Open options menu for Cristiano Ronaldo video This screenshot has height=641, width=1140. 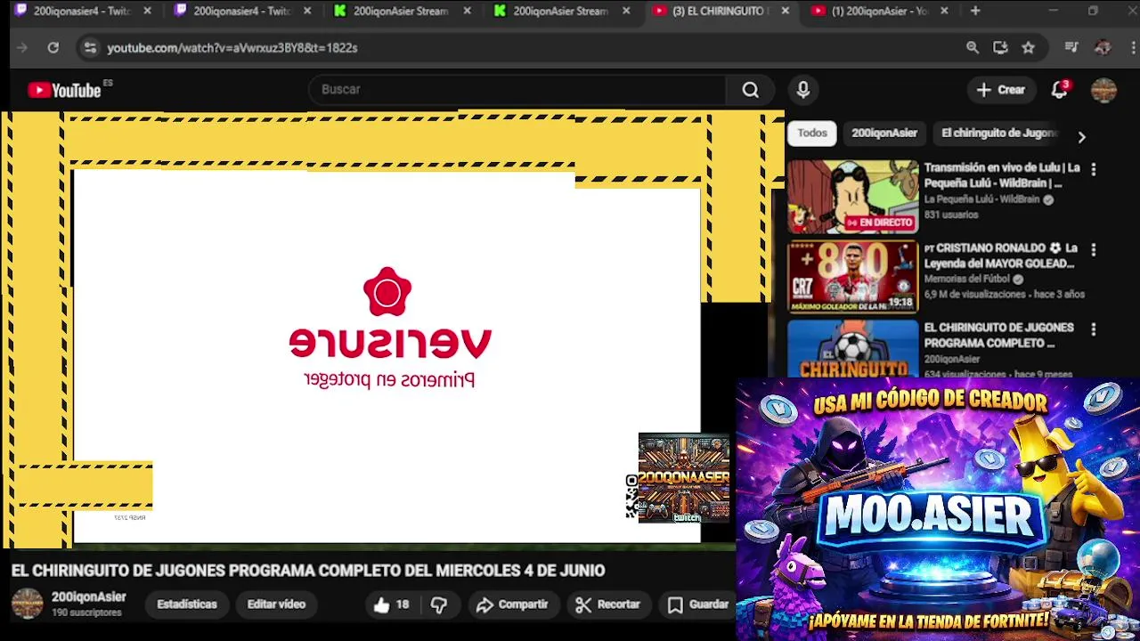point(1094,249)
